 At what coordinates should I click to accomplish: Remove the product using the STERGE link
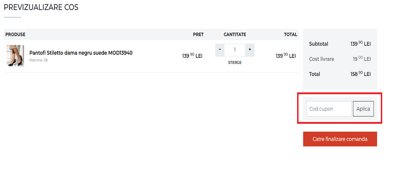pos(235,63)
